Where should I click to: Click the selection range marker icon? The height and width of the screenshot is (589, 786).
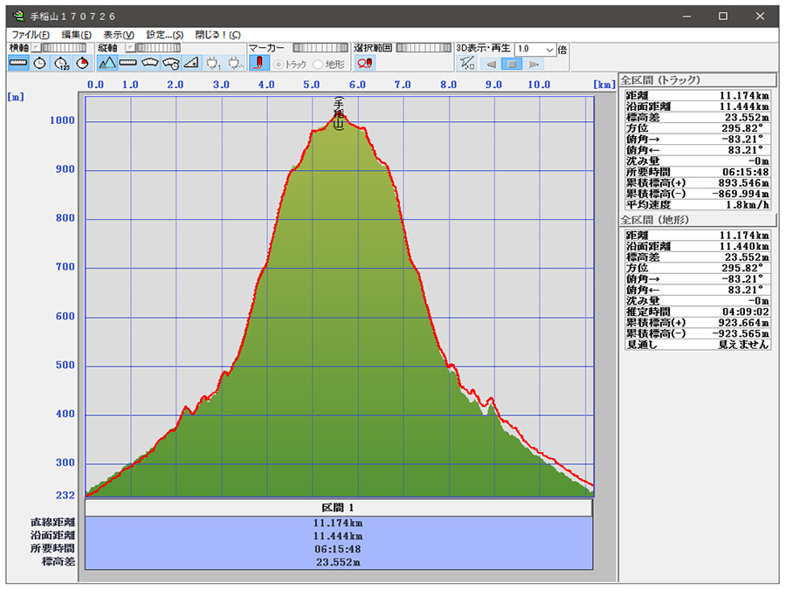(x=365, y=63)
